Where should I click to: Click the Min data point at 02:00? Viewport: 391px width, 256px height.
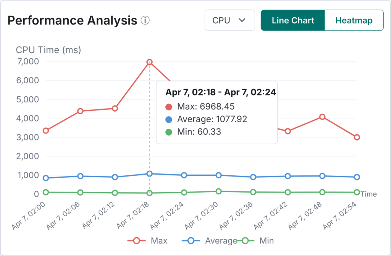[46, 192]
